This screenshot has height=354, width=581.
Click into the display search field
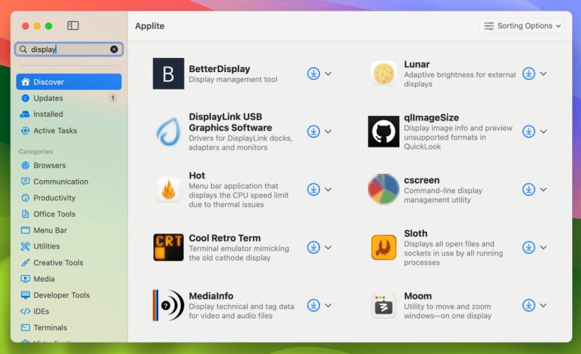(69, 49)
